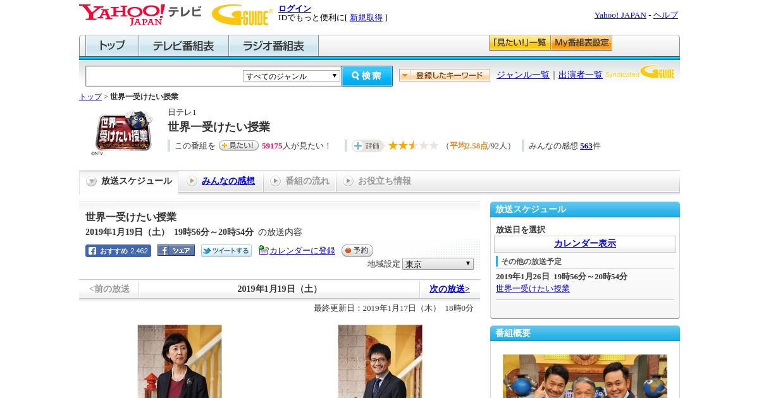Screen dimensions: 759x398
Task: Click the 番組概要 cast photo thumbnail
Action: pos(585,377)
